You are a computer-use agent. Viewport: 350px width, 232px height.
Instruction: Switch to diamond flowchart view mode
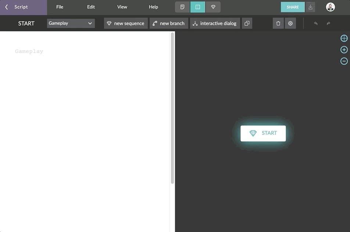click(x=213, y=7)
